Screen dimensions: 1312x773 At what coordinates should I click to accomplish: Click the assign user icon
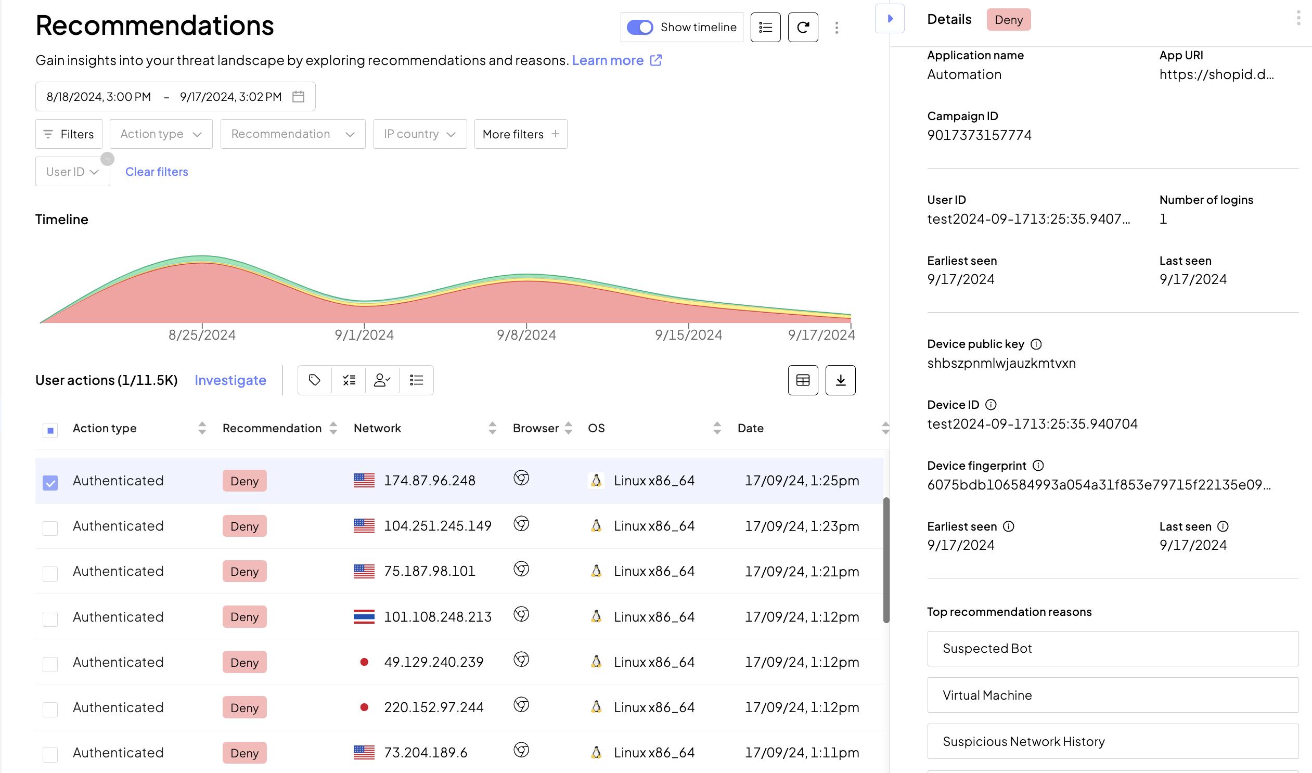382,380
